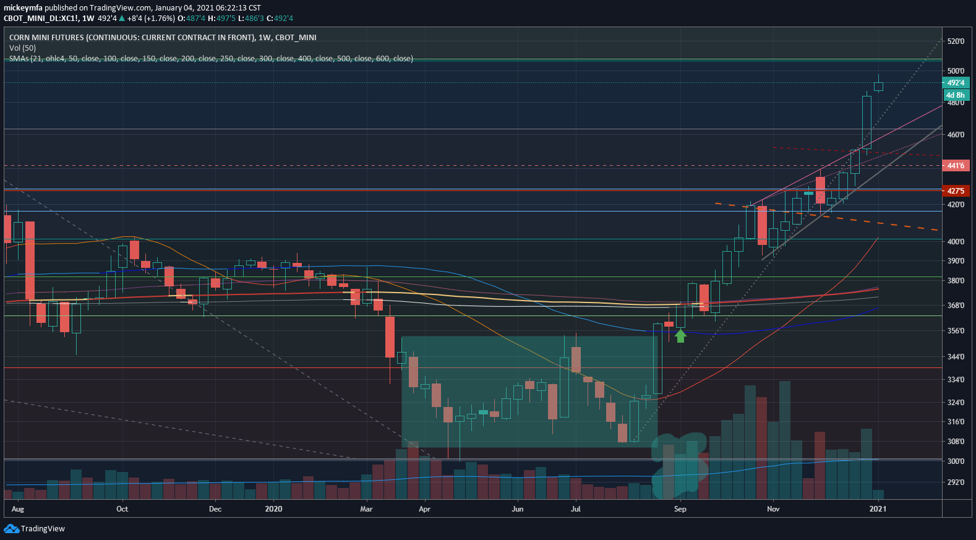Click the green up arrow marker on chart

[680, 336]
